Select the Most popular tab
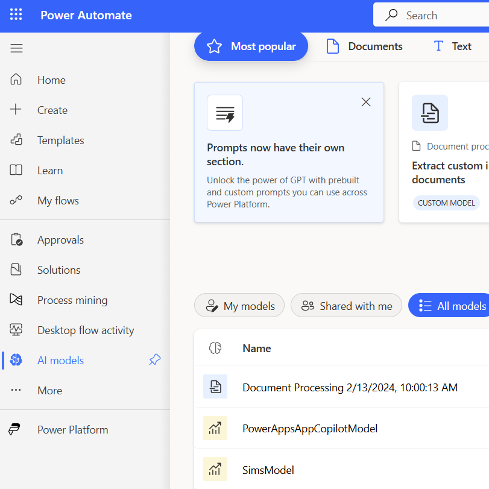 pos(251,46)
